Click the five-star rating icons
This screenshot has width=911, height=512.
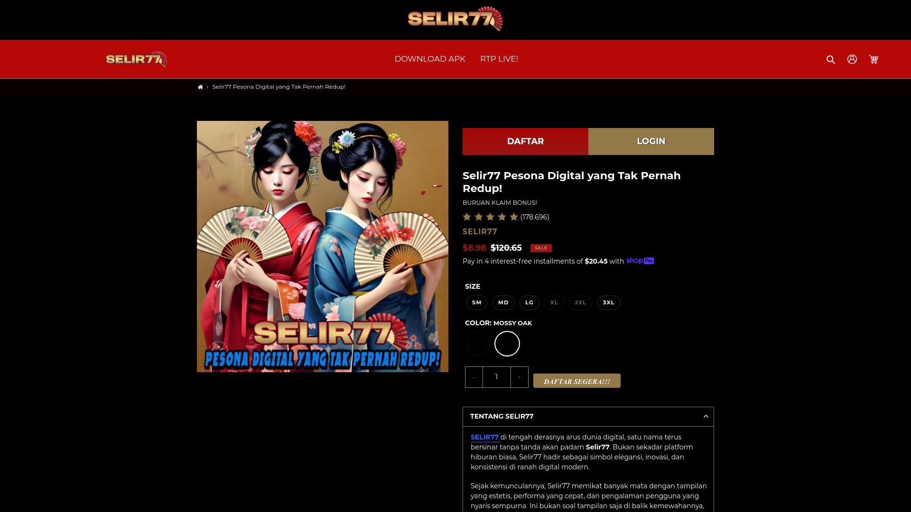pyautogui.click(x=490, y=217)
